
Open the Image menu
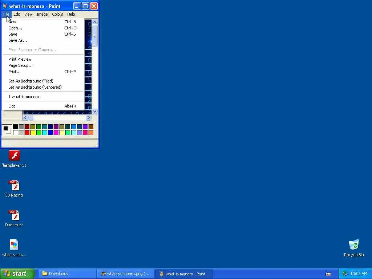click(42, 14)
